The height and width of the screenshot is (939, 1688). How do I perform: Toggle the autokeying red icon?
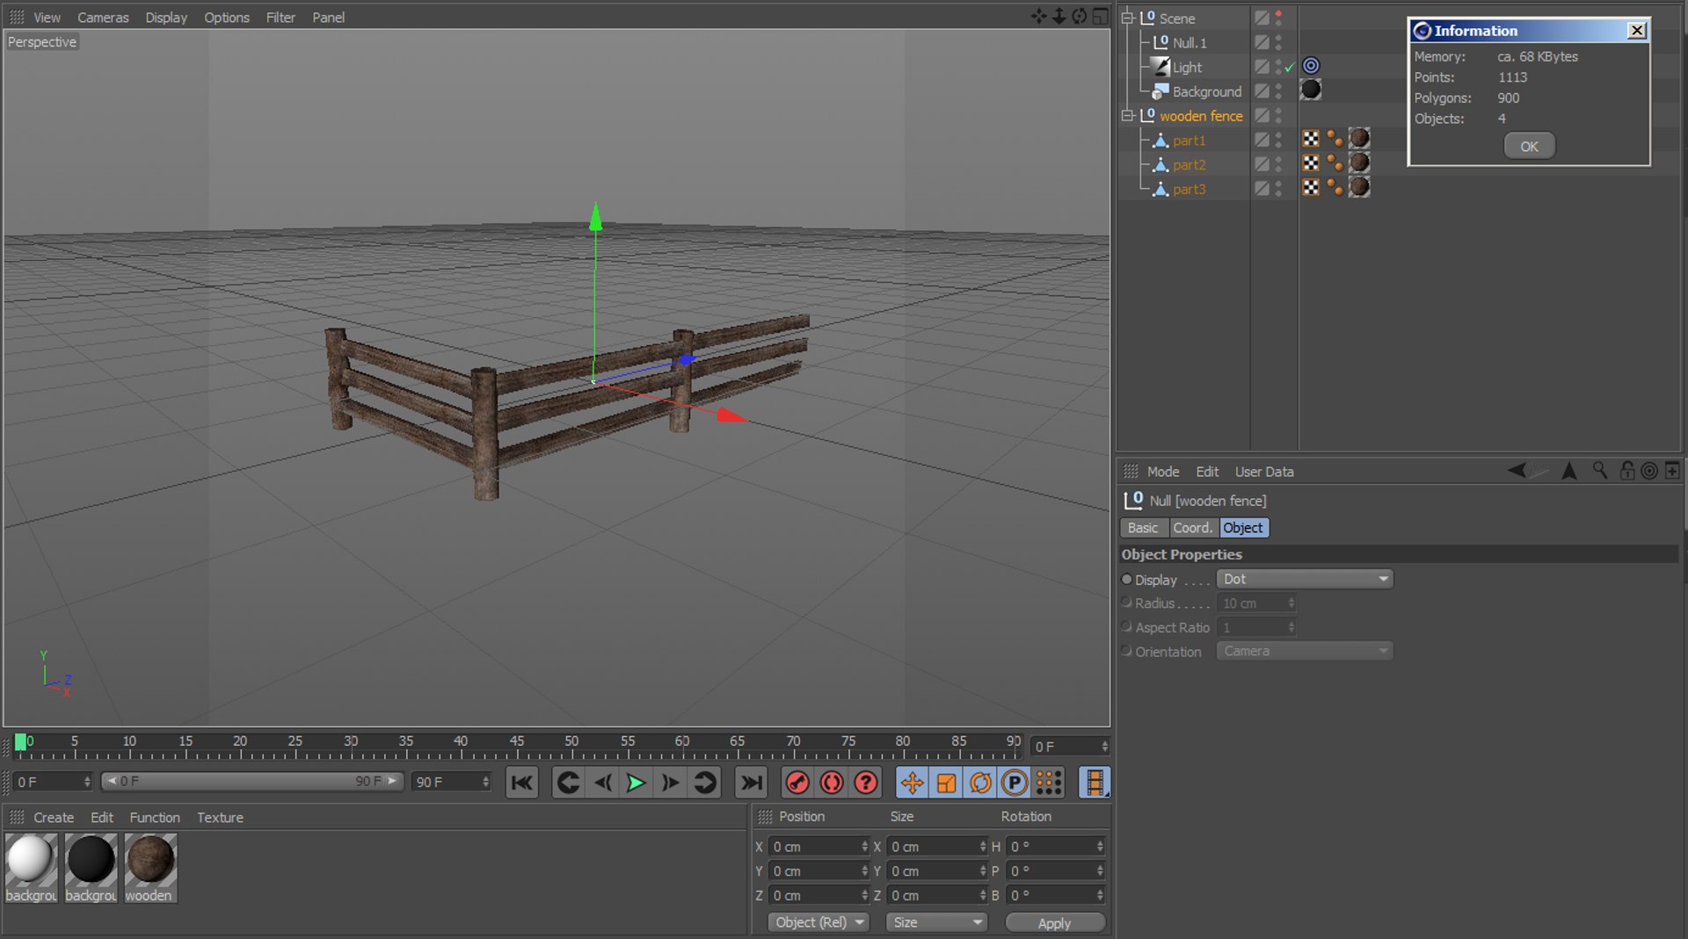tap(832, 783)
